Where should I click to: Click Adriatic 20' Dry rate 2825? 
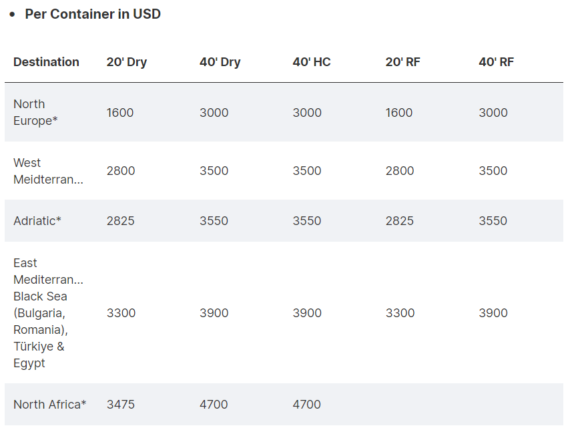[x=121, y=221]
